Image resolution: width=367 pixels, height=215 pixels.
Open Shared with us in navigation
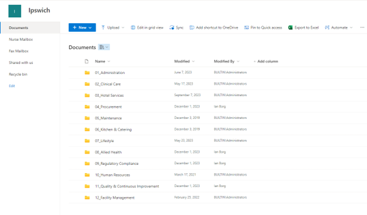(21, 63)
